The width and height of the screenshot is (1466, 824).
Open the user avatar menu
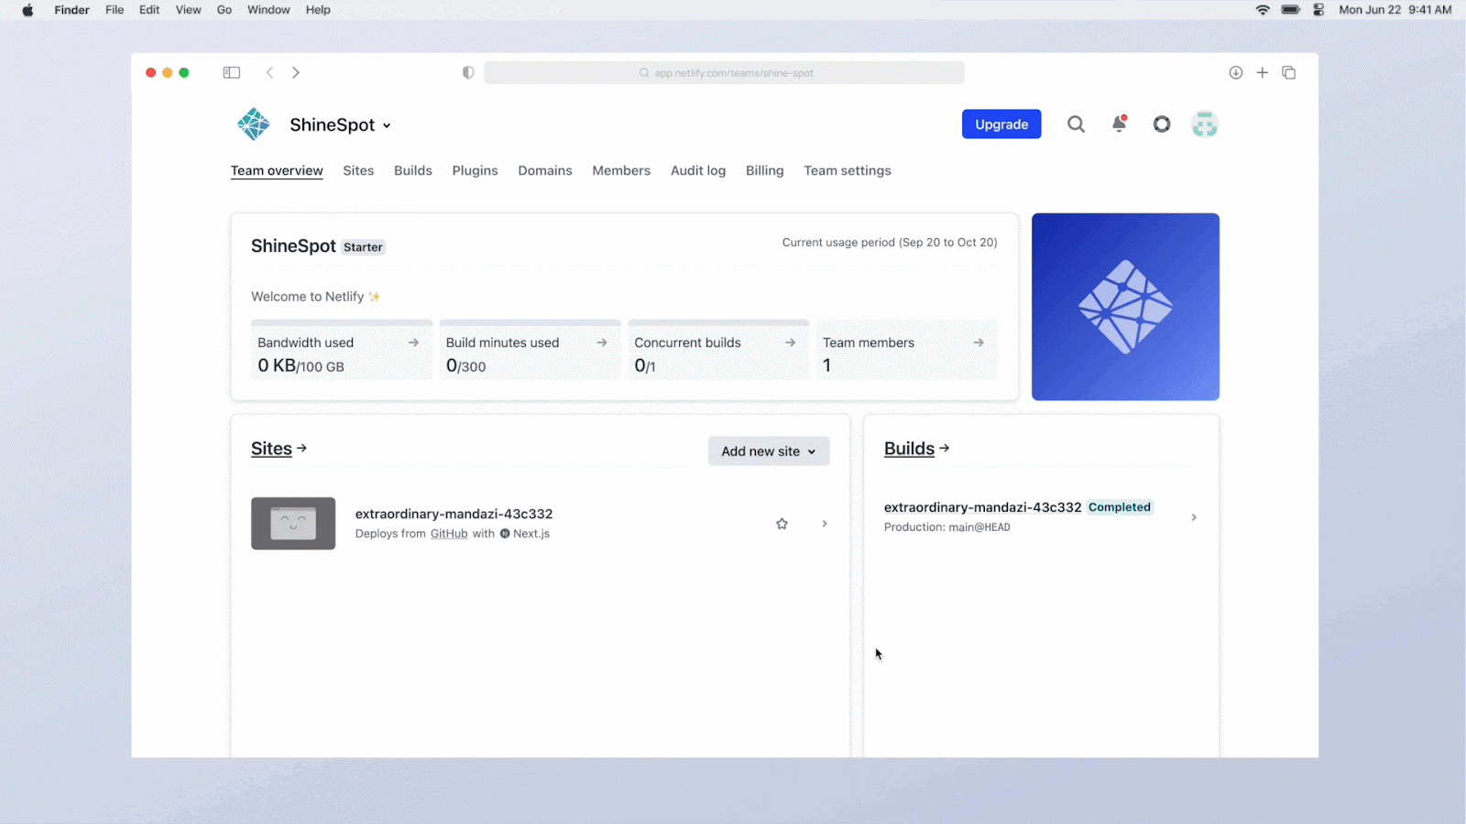1205,125
